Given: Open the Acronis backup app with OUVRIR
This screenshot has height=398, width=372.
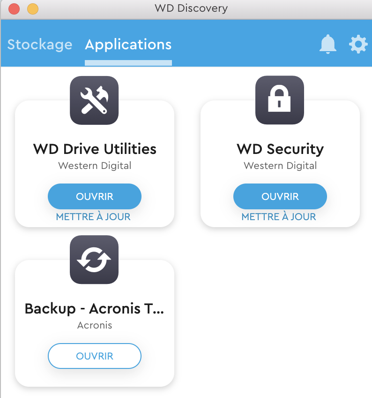Looking at the screenshot, I should (x=95, y=356).
